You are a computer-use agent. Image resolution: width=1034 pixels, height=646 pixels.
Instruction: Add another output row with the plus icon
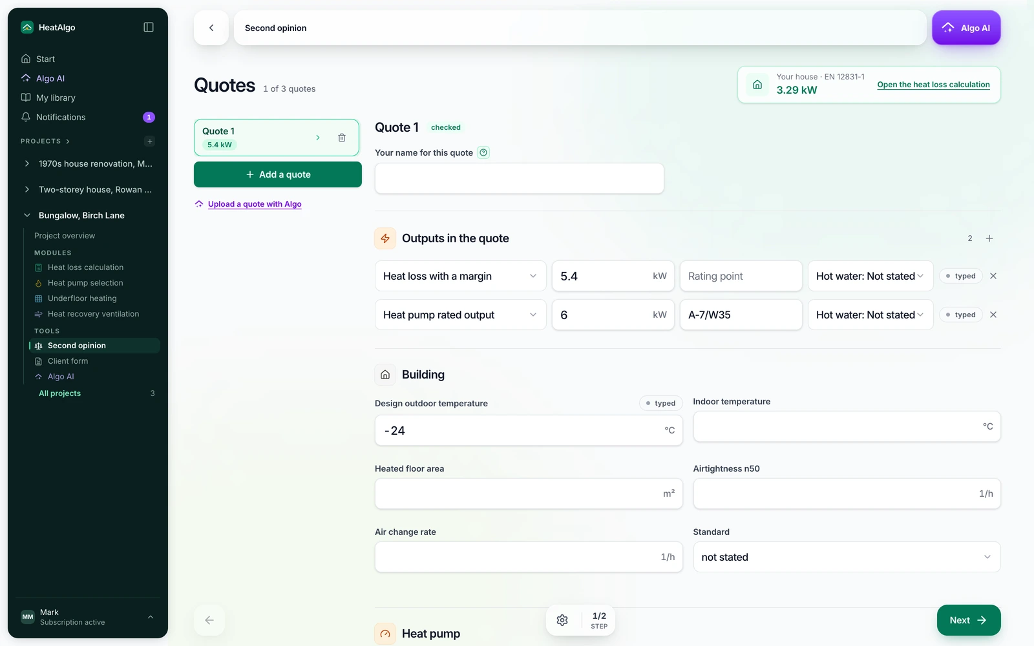[989, 238]
